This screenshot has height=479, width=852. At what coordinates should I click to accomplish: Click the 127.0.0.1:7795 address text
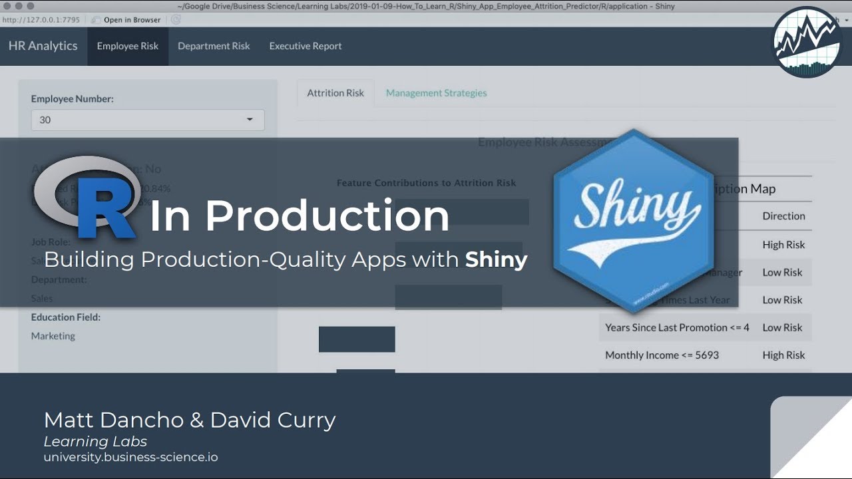point(41,20)
